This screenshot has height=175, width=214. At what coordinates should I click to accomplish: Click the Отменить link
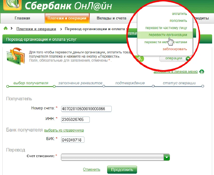(x=92, y=169)
